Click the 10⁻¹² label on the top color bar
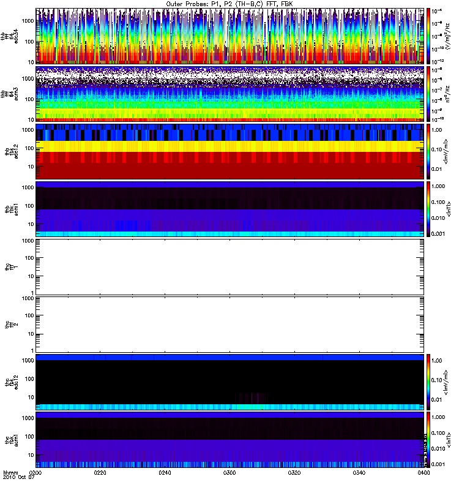Screen dimensions: 459x490 point(438,61)
